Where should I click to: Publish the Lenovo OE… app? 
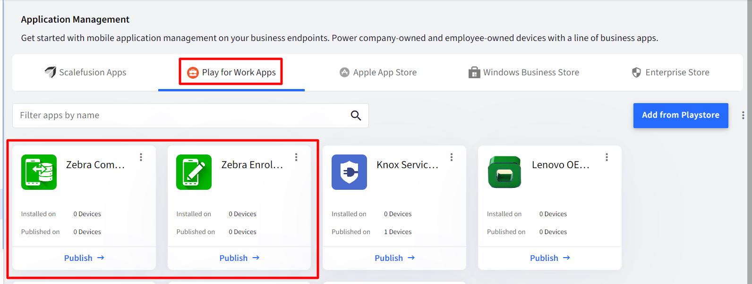click(x=550, y=258)
